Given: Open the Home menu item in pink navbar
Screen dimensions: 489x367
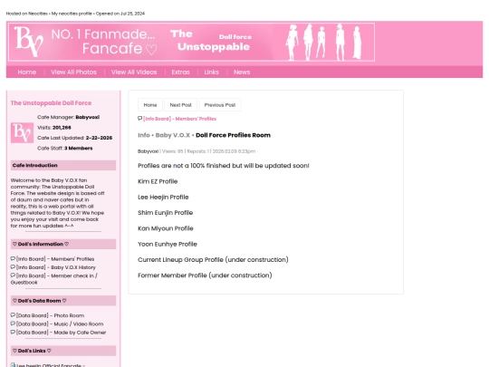Looking at the screenshot, I should (x=27, y=72).
